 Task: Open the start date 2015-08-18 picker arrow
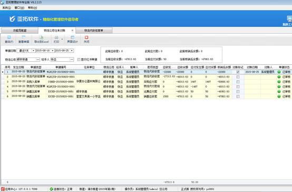pos(53,51)
